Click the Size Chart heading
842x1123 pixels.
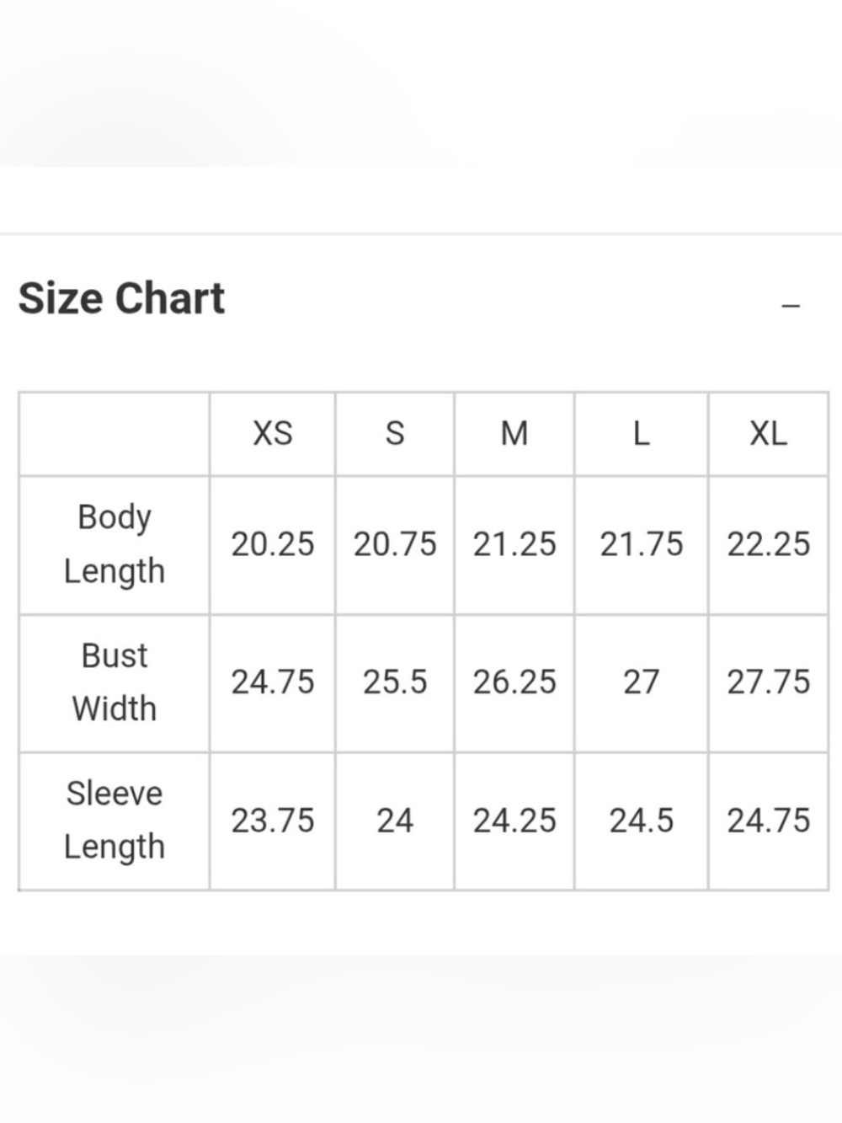point(122,298)
